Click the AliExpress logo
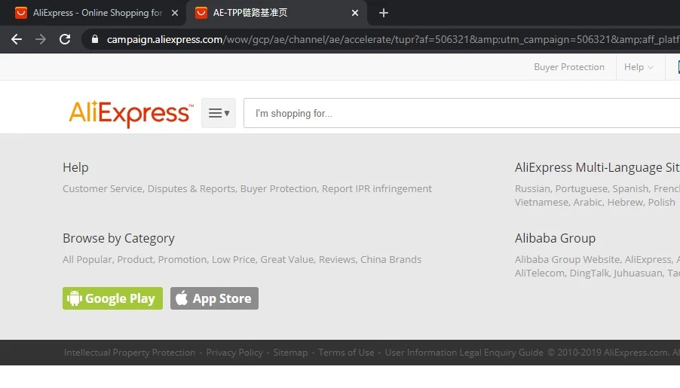The width and height of the screenshot is (680, 388). click(x=131, y=114)
